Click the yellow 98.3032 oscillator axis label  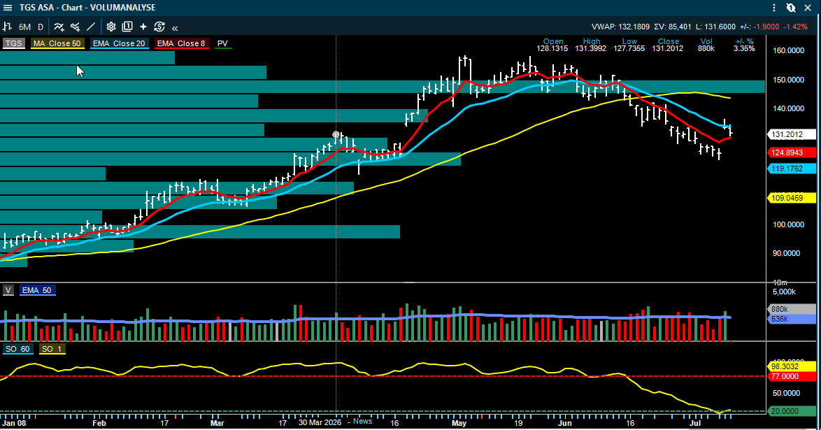coord(791,366)
